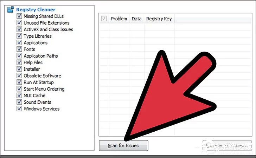Click the Scan for Issues button

click(x=123, y=145)
